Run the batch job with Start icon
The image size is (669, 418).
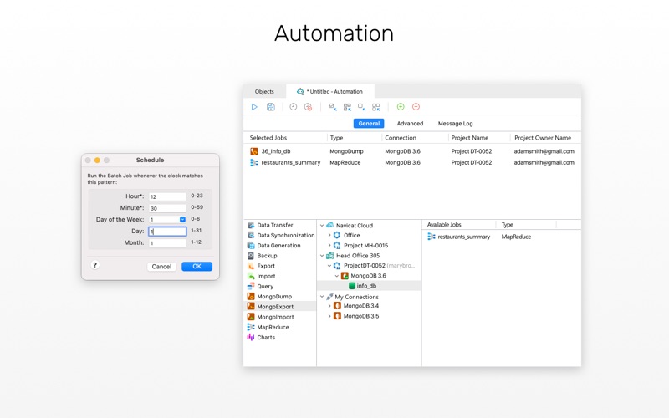point(254,107)
